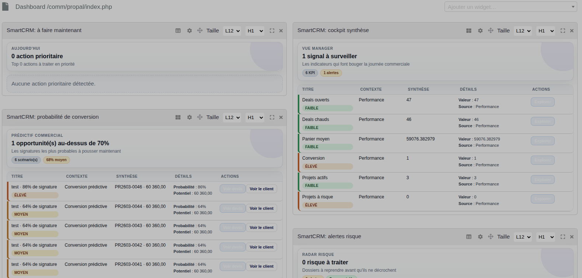Click the value 59076.382979 in Synthèse column
The height and width of the screenshot is (278, 582).
pyautogui.click(x=421, y=139)
